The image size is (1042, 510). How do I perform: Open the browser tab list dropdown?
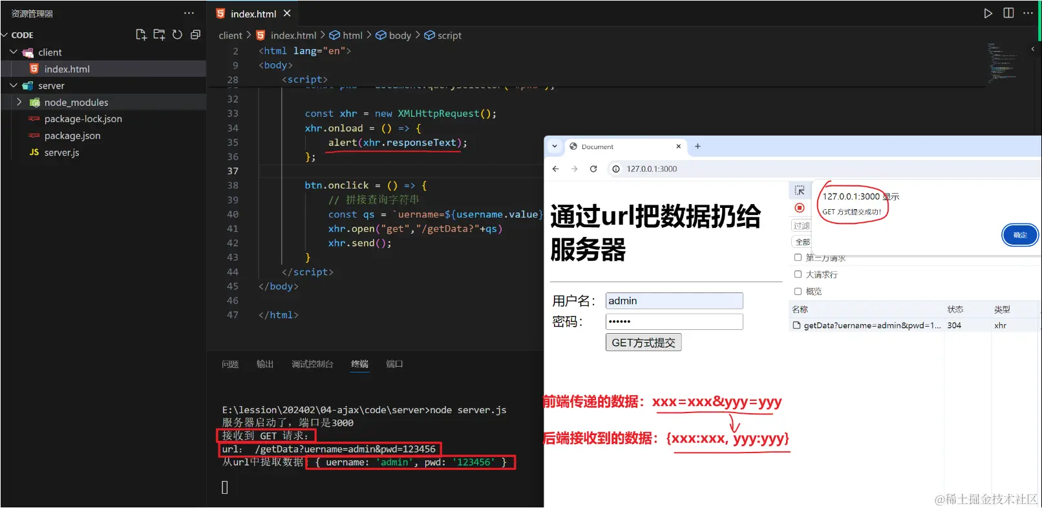(x=555, y=147)
